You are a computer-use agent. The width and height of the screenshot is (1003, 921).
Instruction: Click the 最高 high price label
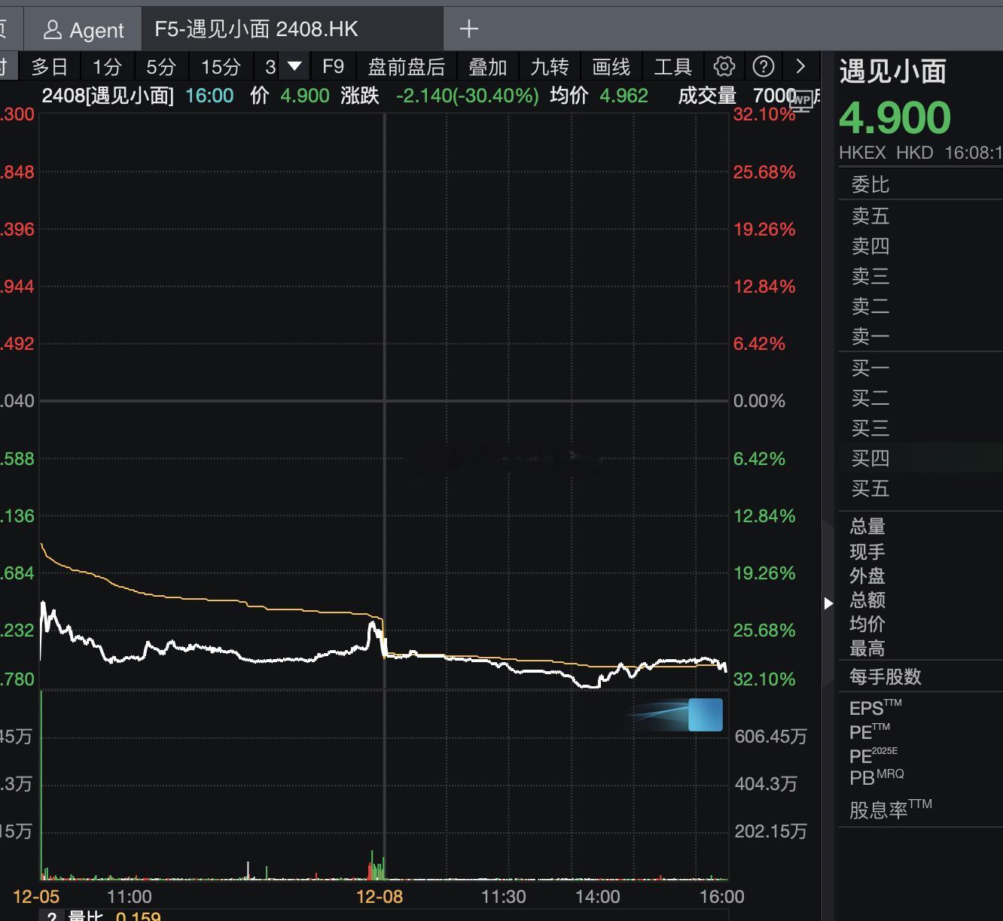pos(867,648)
